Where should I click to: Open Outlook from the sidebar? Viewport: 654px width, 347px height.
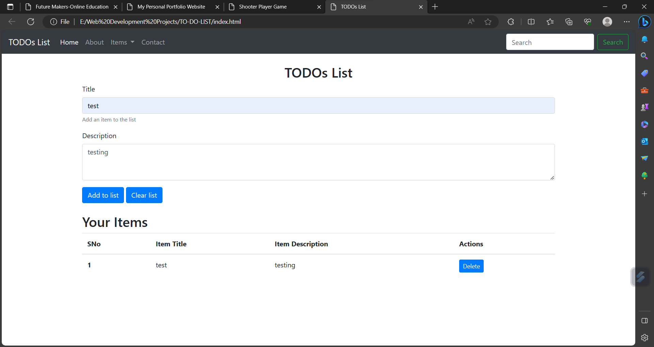coord(644,141)
